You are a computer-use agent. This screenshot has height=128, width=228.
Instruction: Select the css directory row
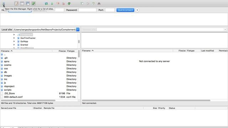tap(39, 69)
